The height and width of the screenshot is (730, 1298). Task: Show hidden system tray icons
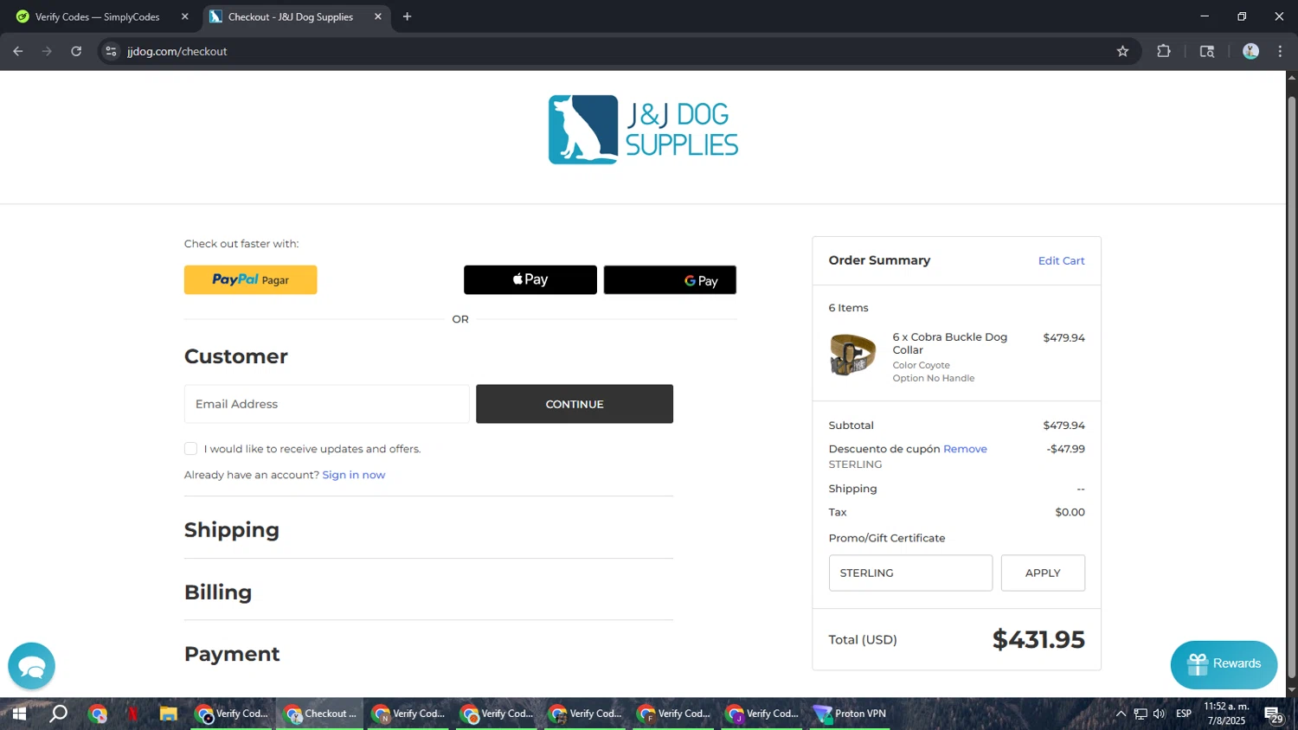tap(1121, 714)
